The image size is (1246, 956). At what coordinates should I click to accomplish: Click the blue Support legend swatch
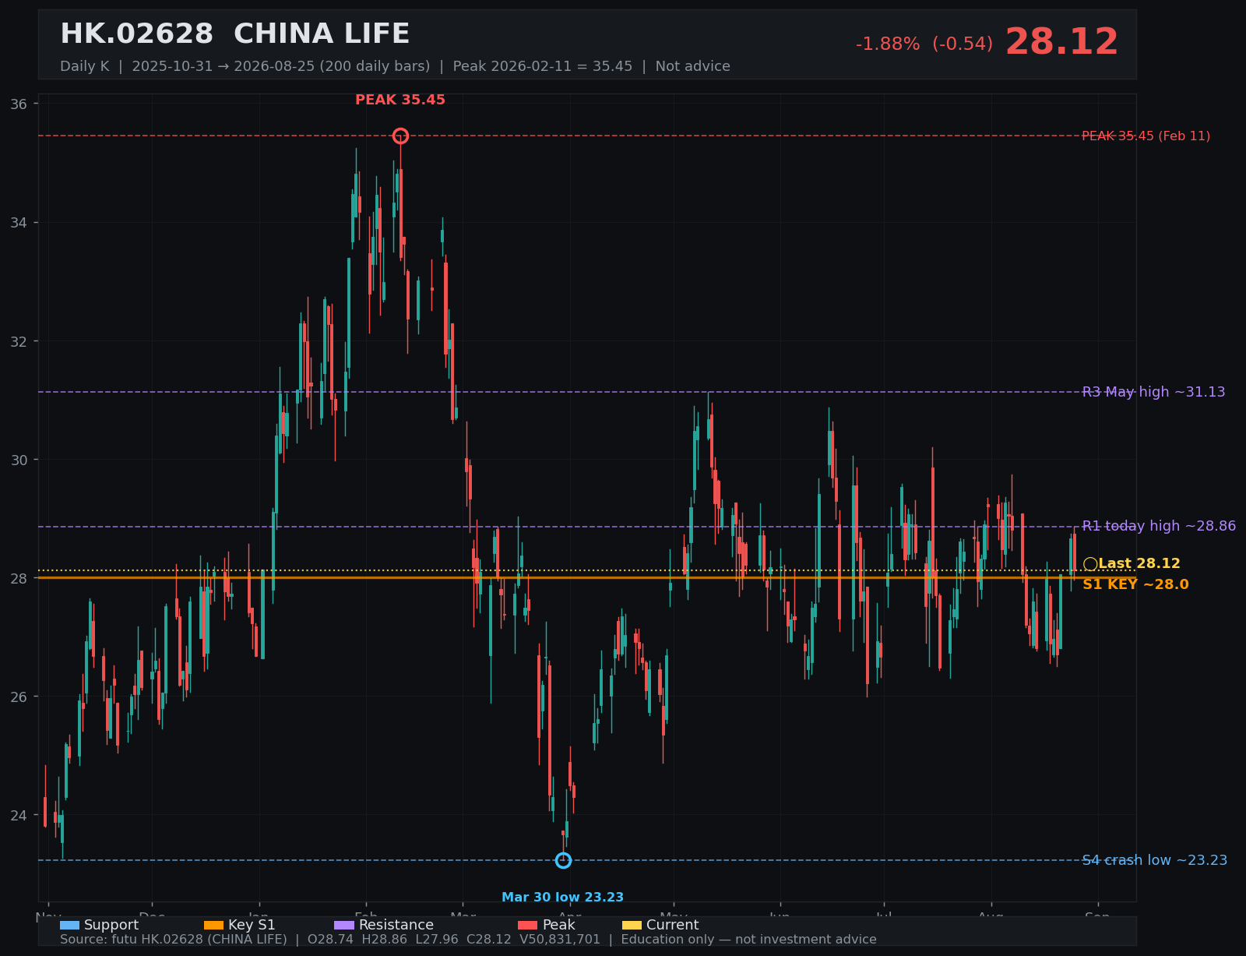pyautogui.click(x=69, y=925)
